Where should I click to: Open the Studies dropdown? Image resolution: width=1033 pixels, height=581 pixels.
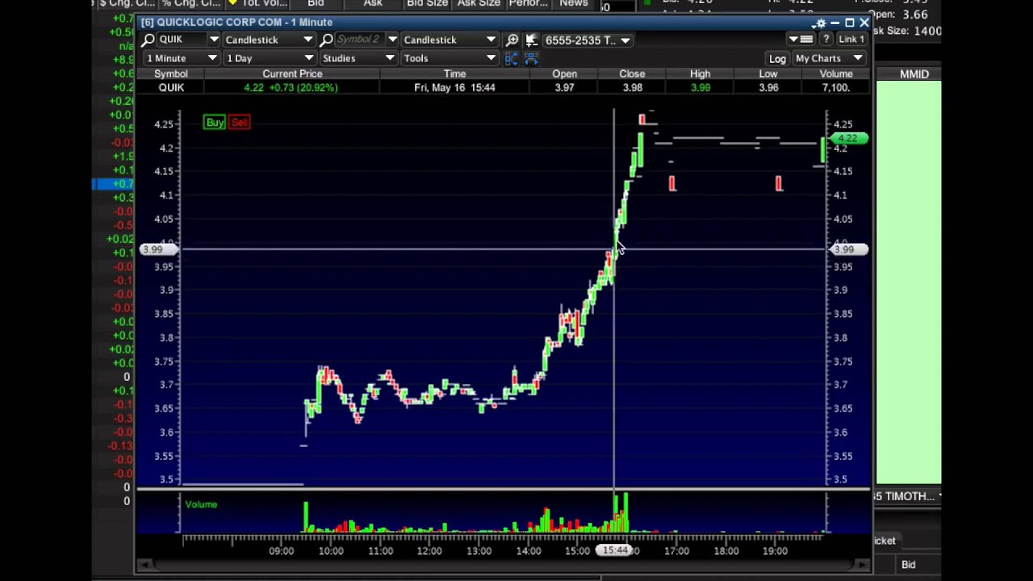coord(358,58)
